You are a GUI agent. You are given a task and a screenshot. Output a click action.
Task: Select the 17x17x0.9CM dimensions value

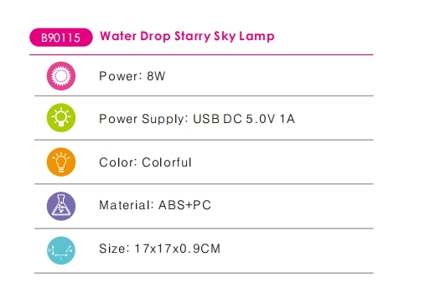click(x=178, y=249)
